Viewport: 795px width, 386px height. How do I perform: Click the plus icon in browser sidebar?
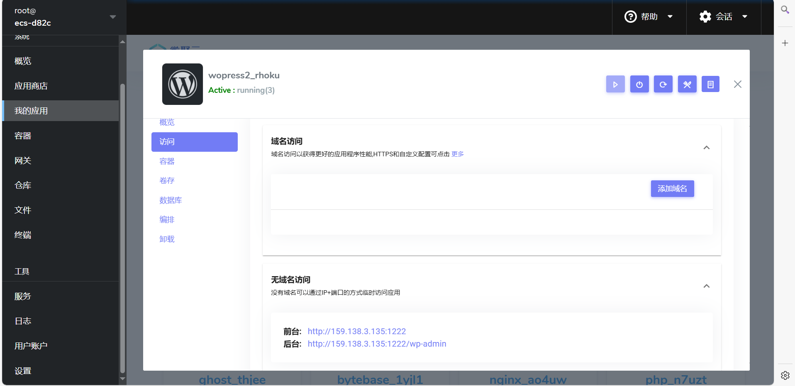point(785,43)
